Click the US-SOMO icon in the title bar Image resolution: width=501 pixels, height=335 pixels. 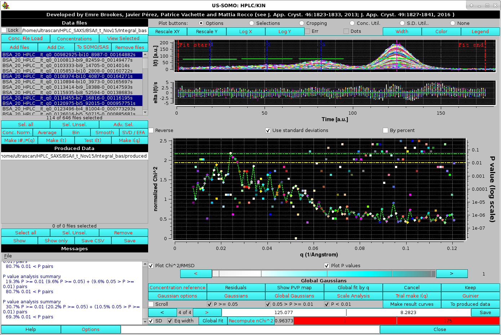5,5
